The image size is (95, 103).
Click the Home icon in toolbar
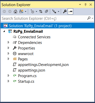(15, 11)
